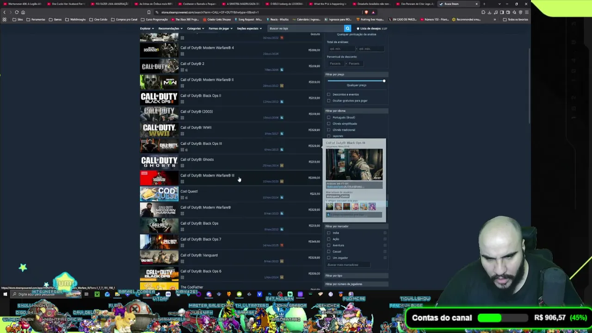Collapse the 'Filtrar por marcador' section header
592x333 pixels.
[356, 226]
